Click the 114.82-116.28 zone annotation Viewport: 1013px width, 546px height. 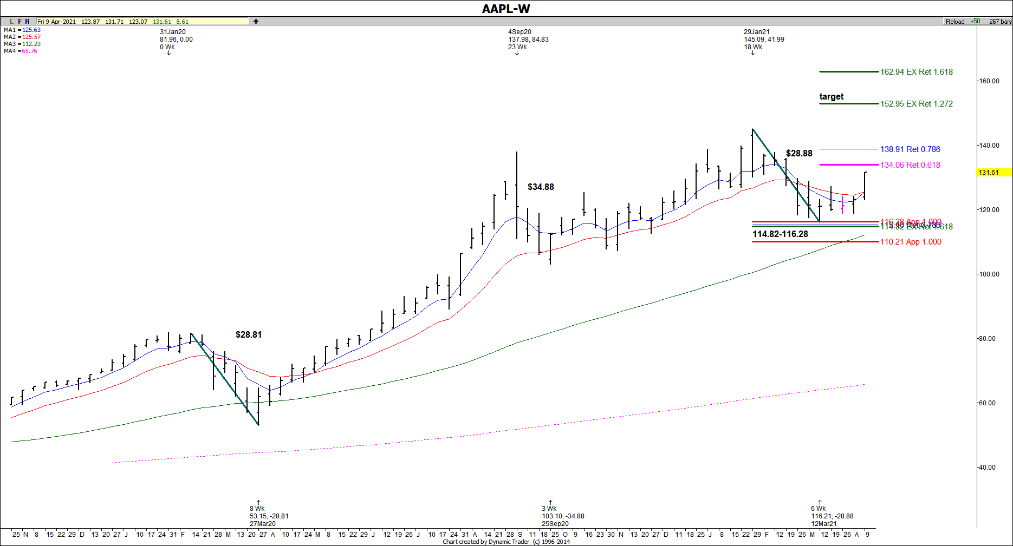(780, 234)
